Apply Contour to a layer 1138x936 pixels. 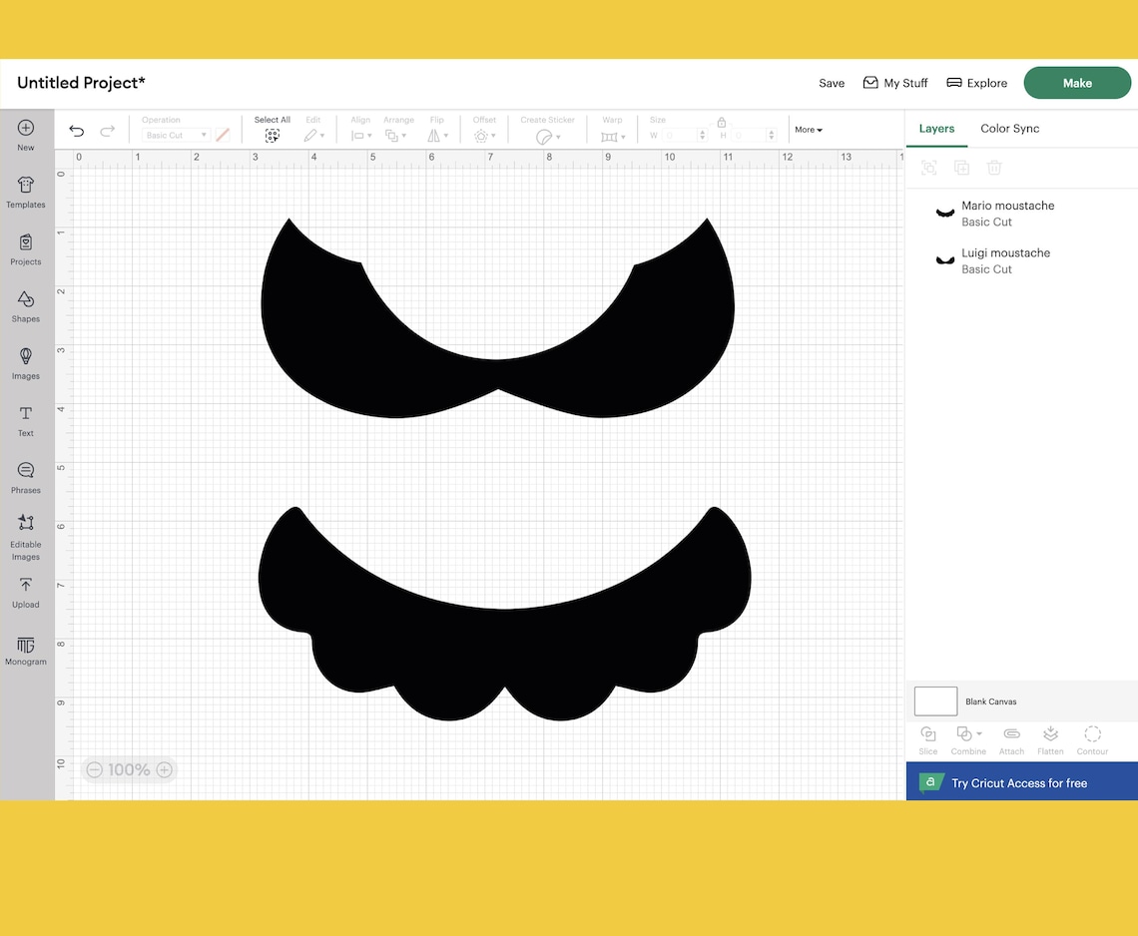point(1092,738)
